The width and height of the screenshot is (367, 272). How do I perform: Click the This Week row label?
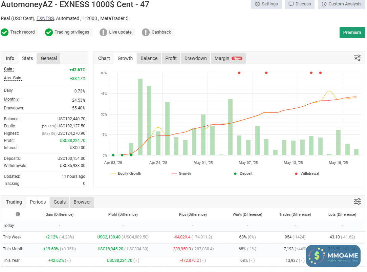(x=12, y=237)
